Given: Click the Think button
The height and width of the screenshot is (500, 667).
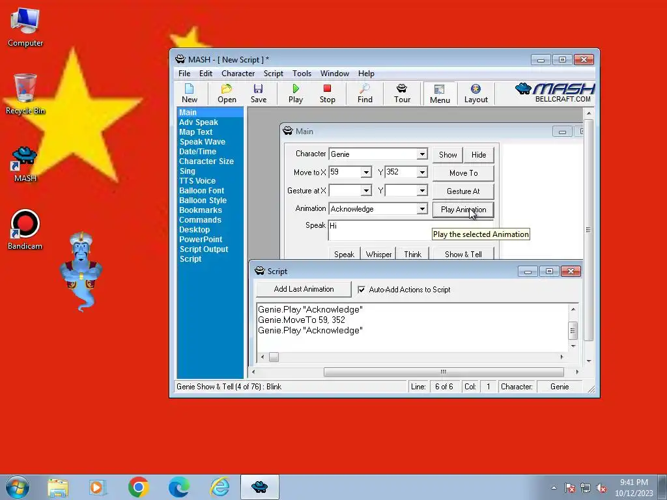Looking at the screenshot, I should [x=412, y=254].
